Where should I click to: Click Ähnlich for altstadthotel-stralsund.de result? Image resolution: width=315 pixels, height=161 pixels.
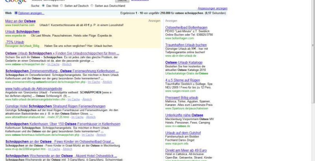coord(91,117)
